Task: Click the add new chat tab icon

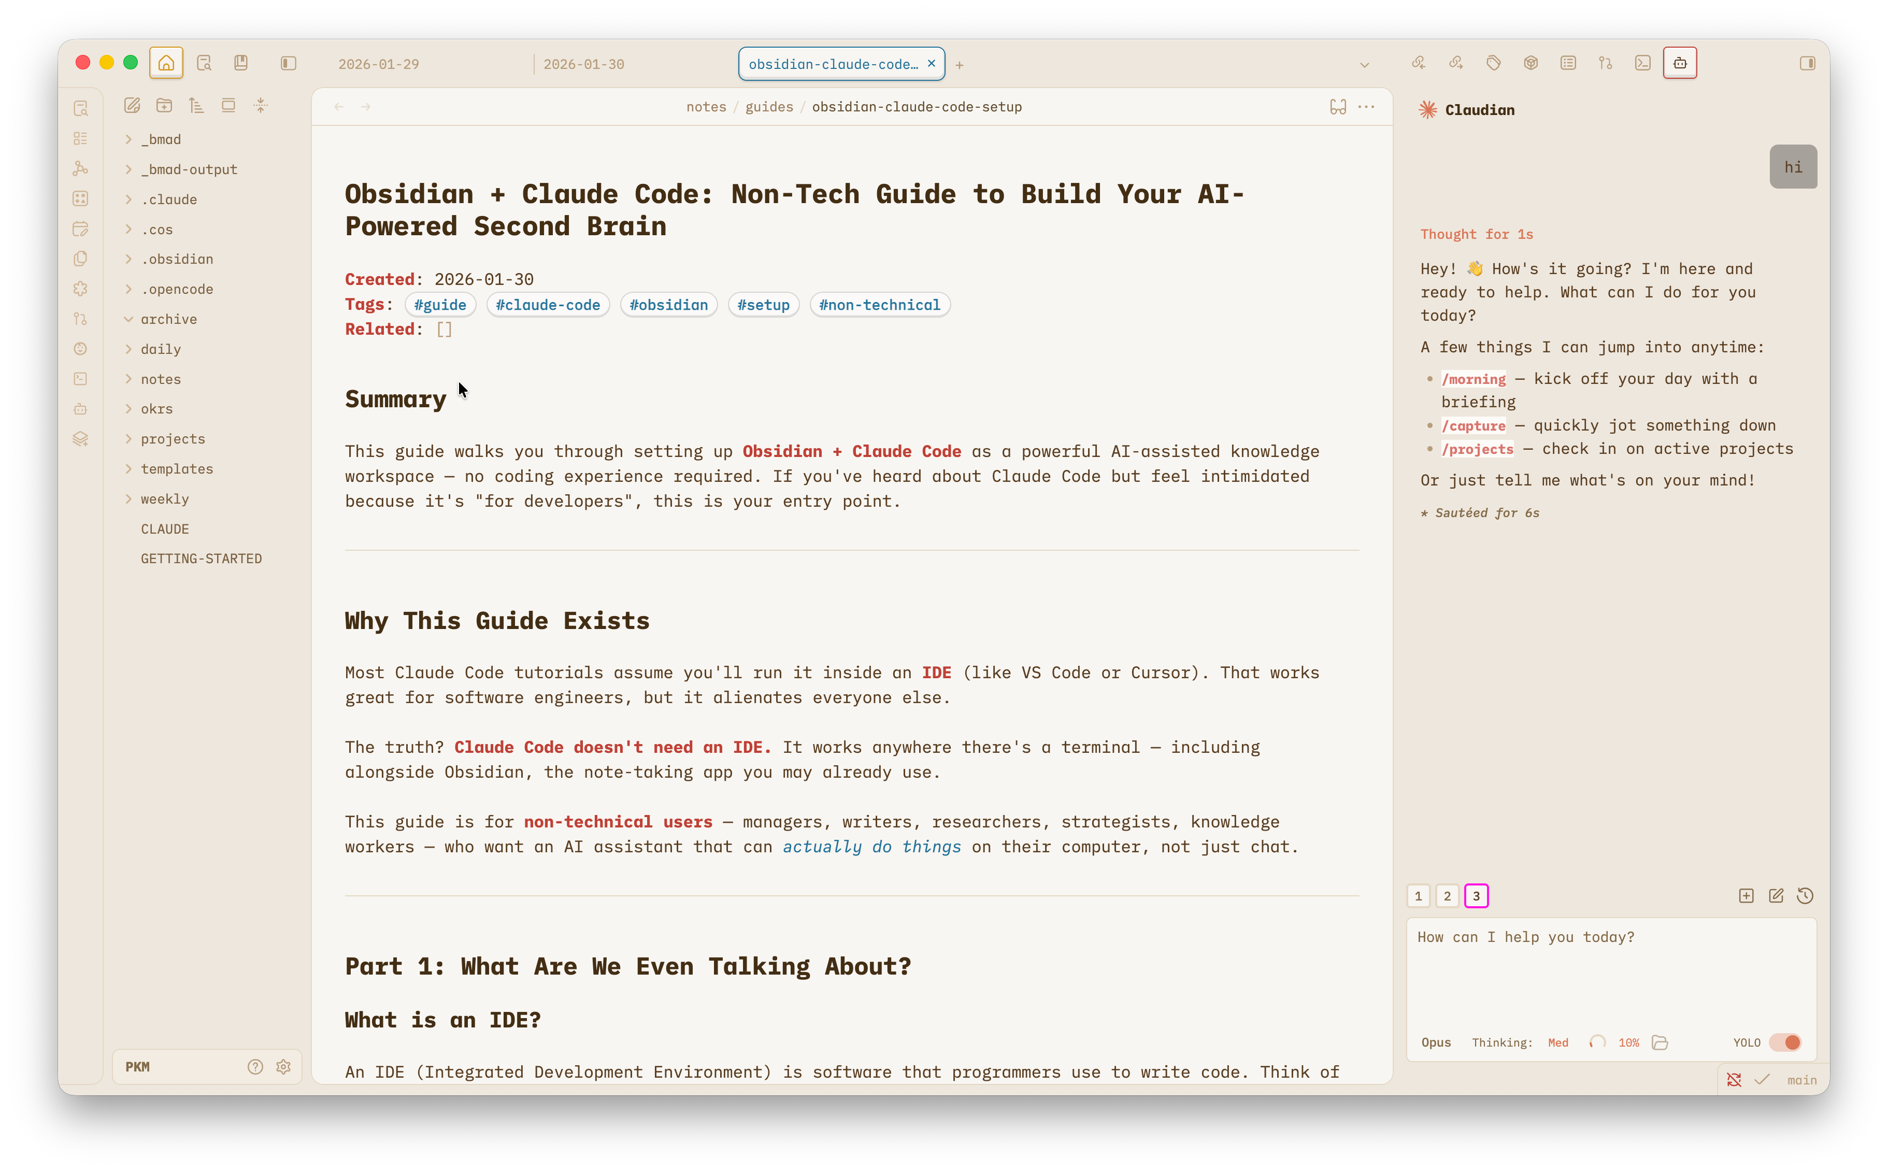Action: 1746,896
